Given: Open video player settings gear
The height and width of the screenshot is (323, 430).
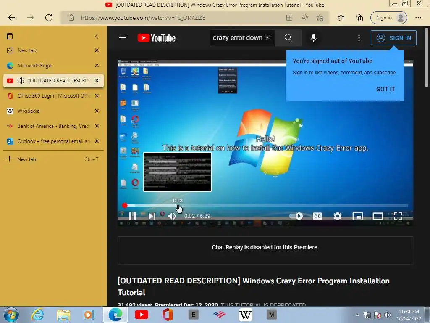Looking at the screenshot, I should [338, 216].
